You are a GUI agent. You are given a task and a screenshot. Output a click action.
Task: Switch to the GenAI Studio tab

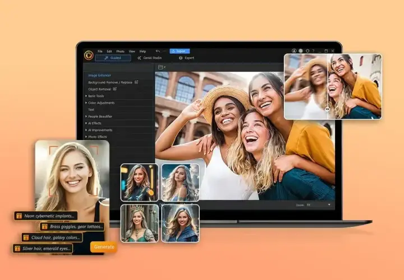pyautogui.click(x=149, y=58)
